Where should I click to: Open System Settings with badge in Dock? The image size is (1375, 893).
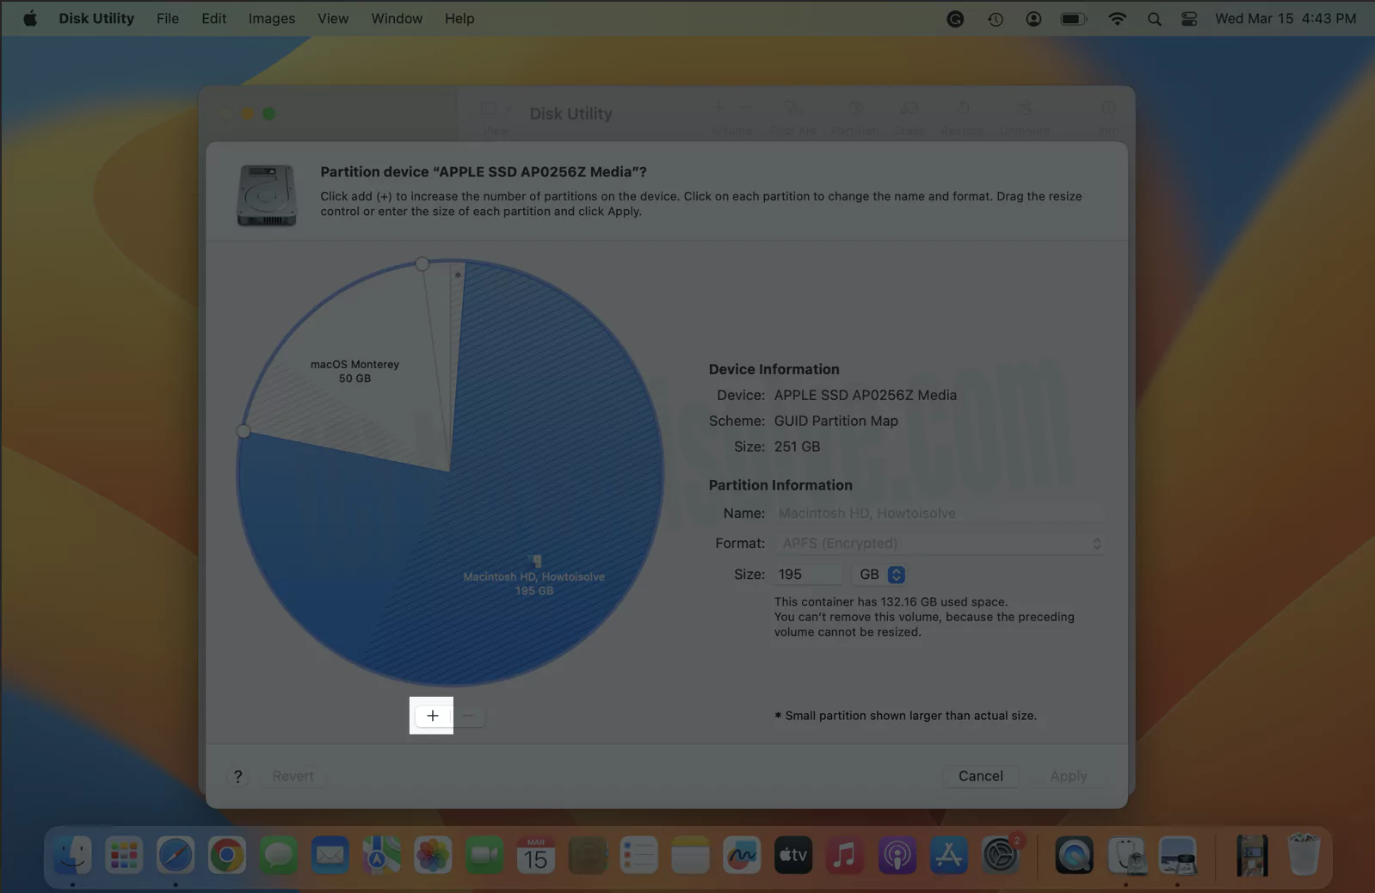pyautogui.click(x=1001, y=856)
